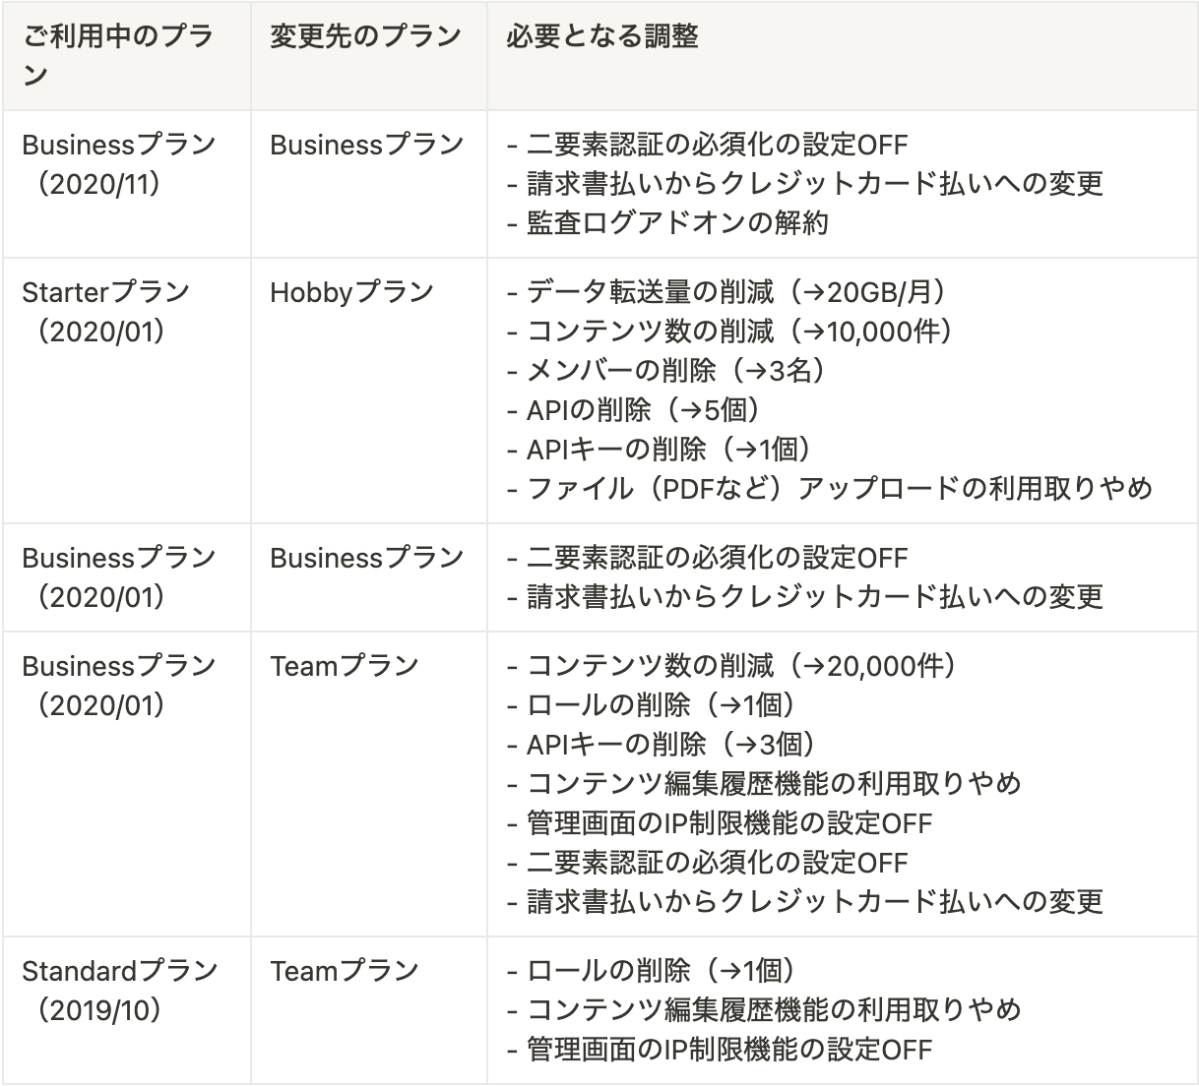Click "Teamプラン" in the Standardプラン row
The image size is (1199, 1086).
[x=345, y=971]
